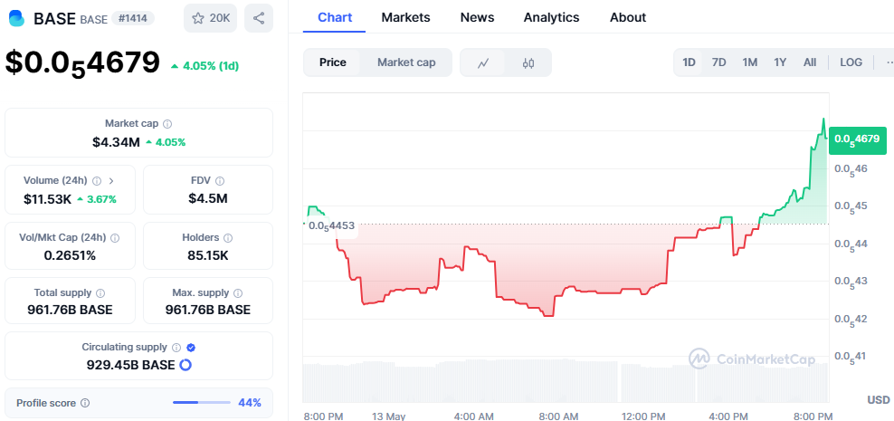Open the chart's more options menu
The height and width of the screenshot is (421, 894).
pyautogui.click(x=887, y=62)
